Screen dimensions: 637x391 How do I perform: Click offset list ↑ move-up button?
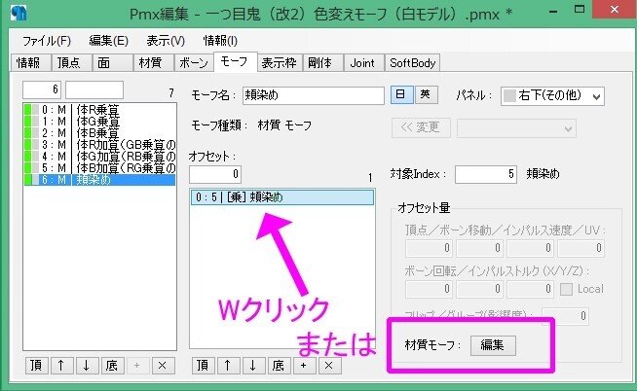(228, 366)
